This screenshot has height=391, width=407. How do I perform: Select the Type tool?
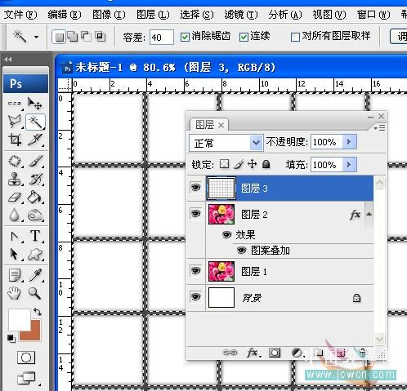35,236
